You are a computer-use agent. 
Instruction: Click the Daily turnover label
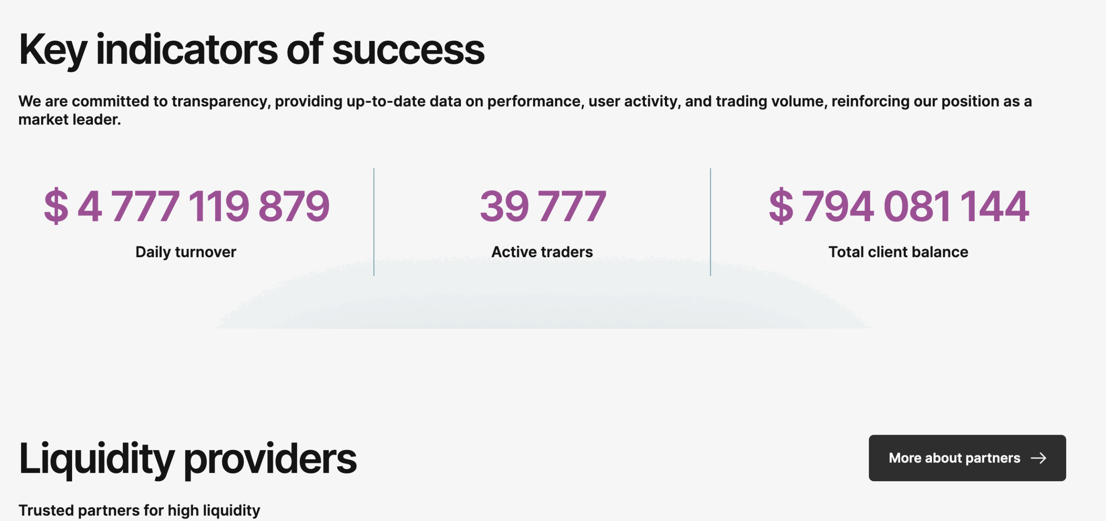pyautogui.click(x=186, y=252)
